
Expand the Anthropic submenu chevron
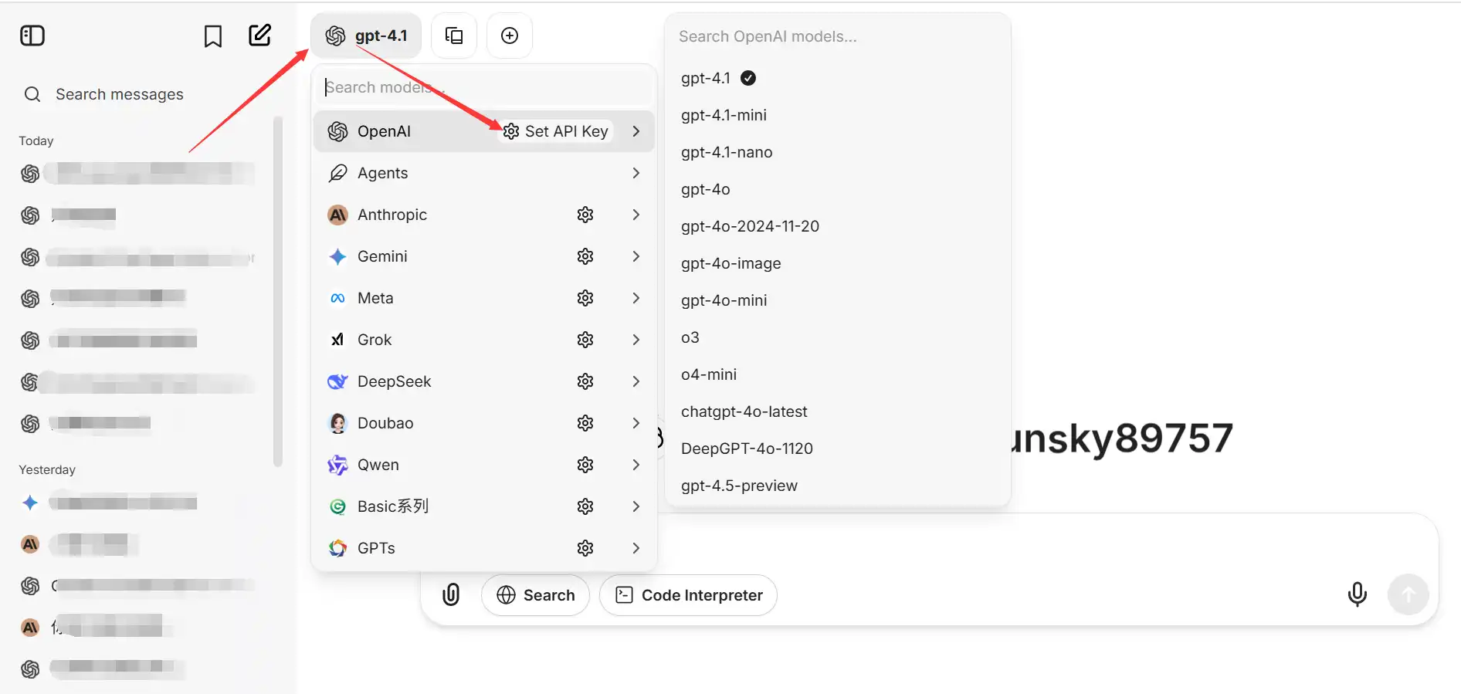(636, 215)
